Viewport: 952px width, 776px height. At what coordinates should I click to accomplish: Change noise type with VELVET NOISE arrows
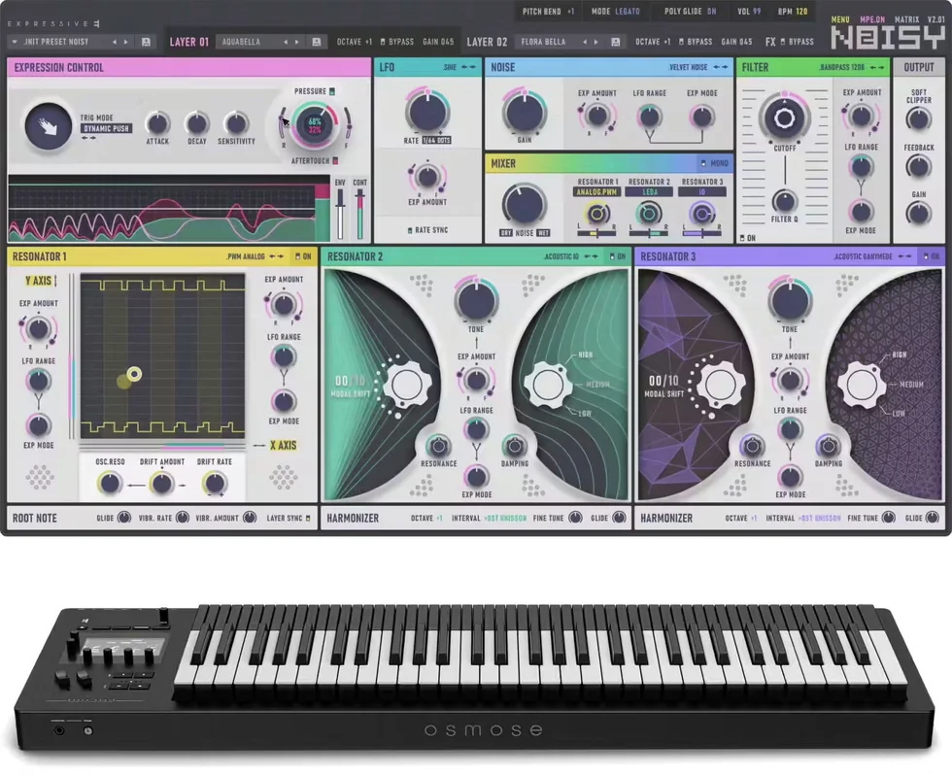pos(721,67)
